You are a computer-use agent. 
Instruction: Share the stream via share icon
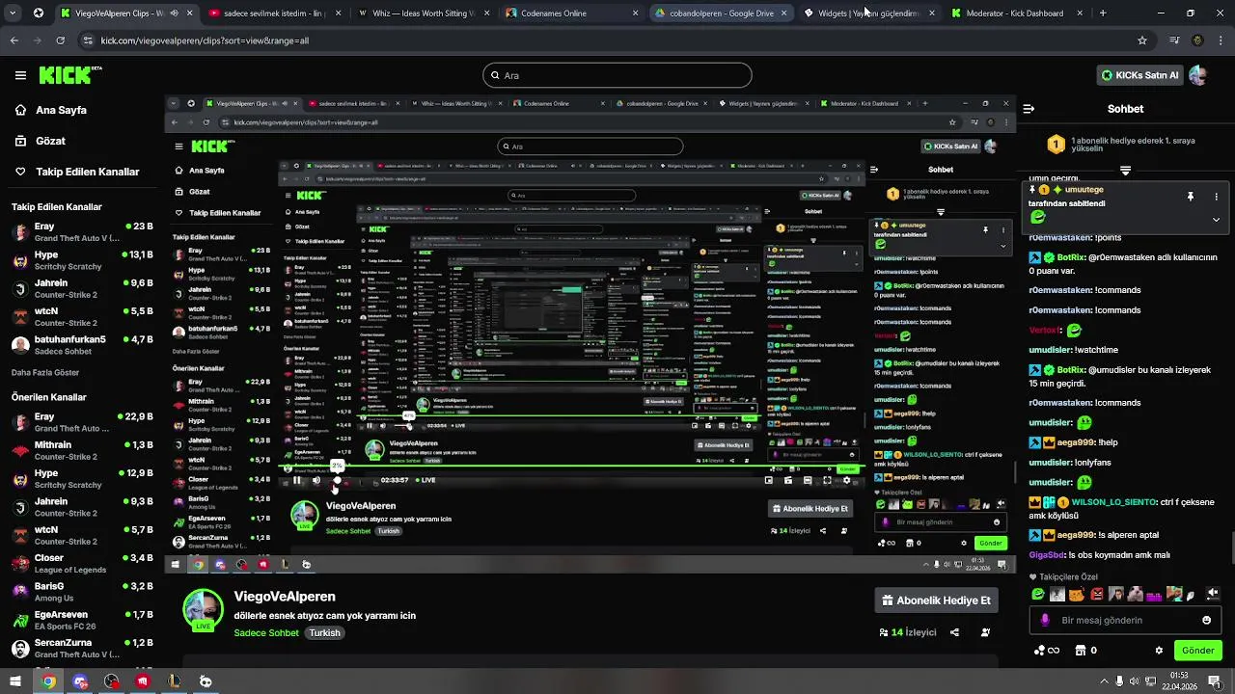click(x=954, y=632)
